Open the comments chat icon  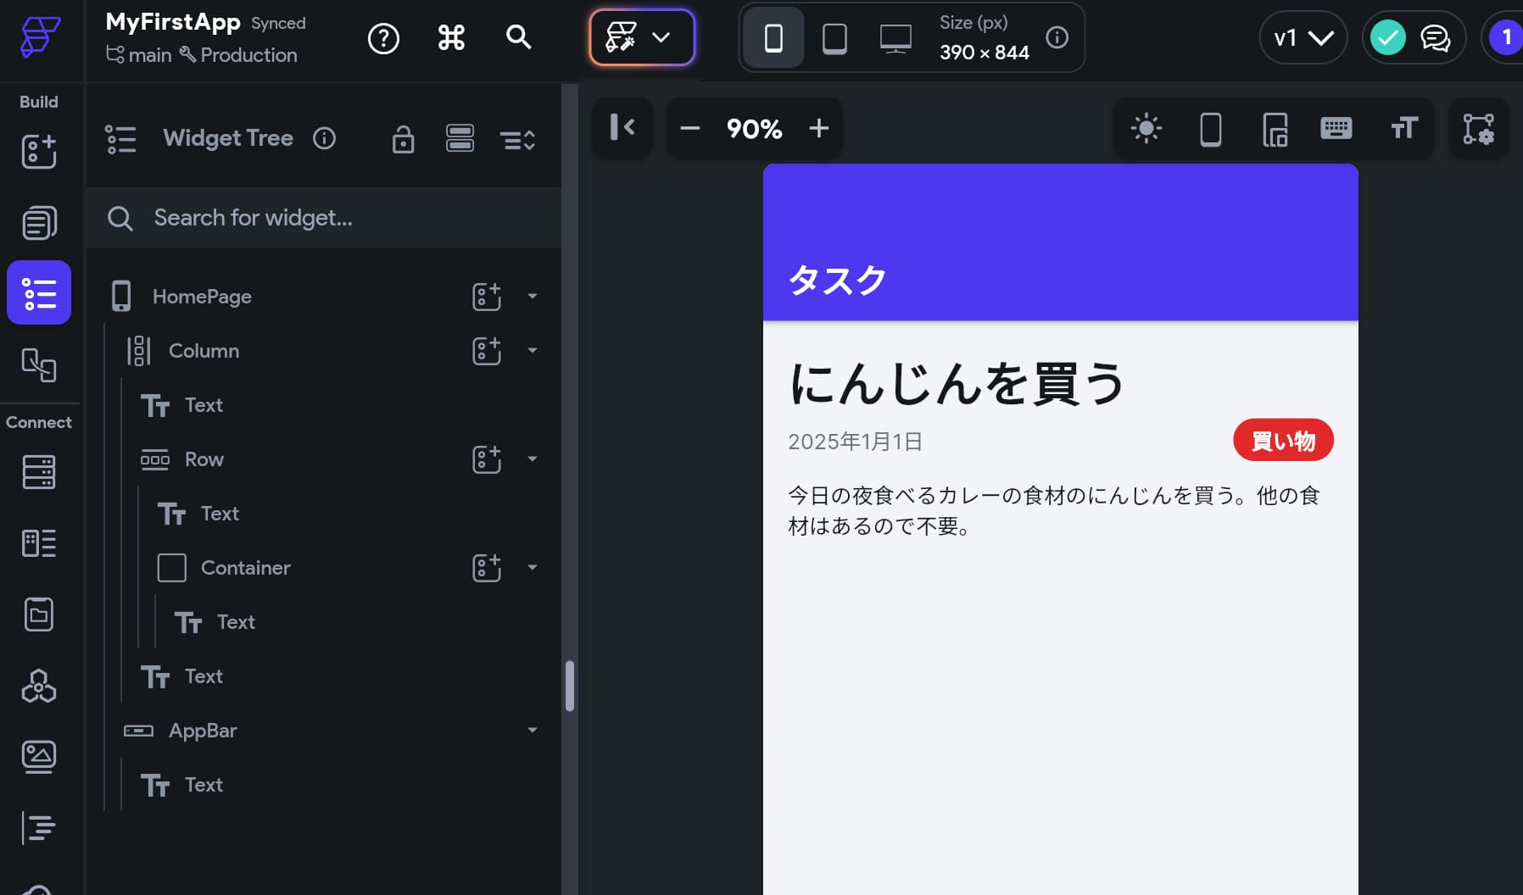tap(1435, 38)
